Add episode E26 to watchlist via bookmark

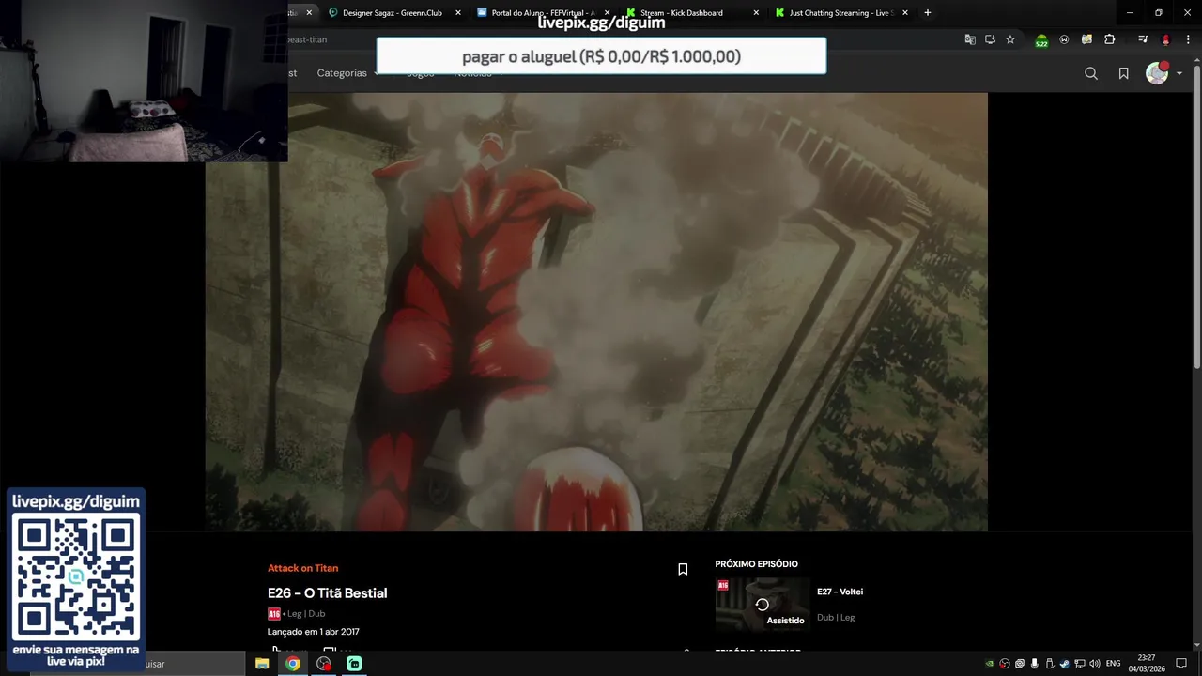coord(683,569)
